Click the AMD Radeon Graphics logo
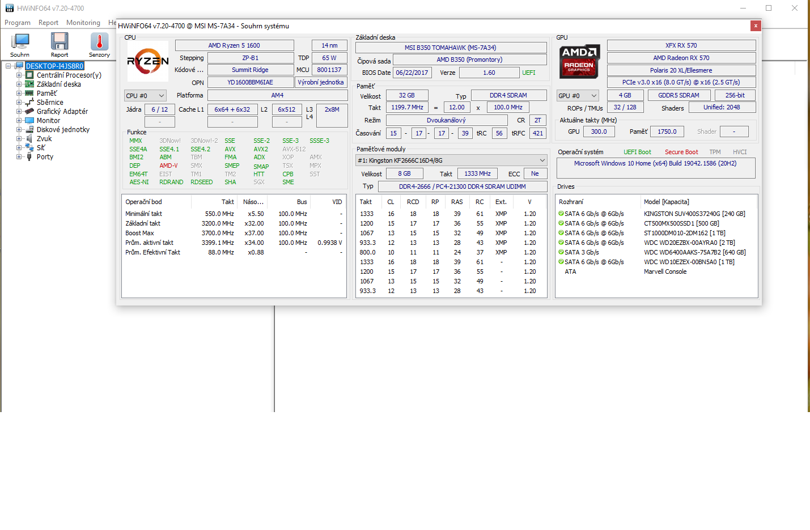Image resolution: width=810 pixels, height=530 pixels. 580,61
